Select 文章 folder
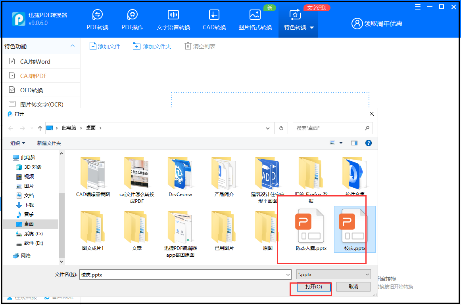The image size is (461, 305). [137, 231]
